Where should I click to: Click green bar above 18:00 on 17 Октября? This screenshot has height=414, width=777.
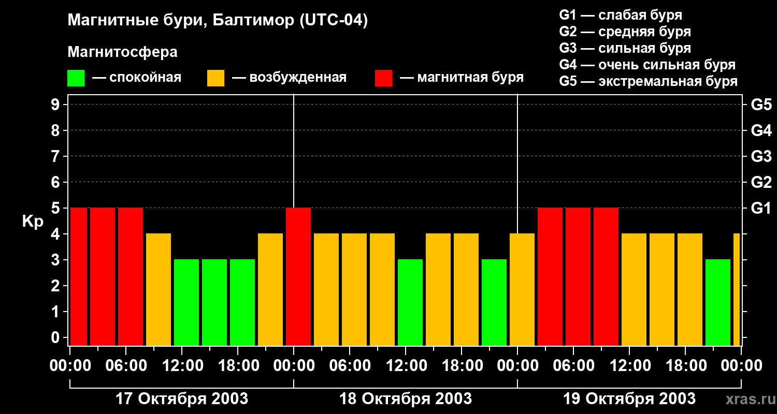pos(242,302)
